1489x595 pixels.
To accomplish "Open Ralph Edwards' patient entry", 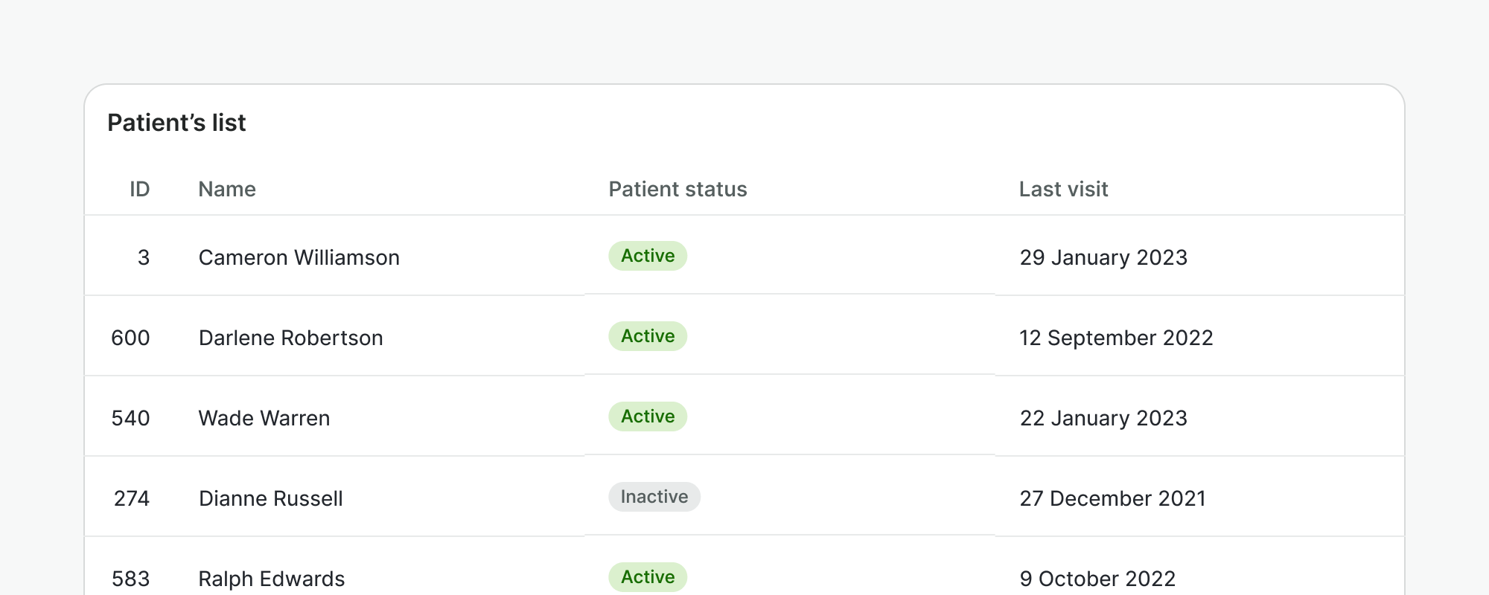I will click(272, 579).
